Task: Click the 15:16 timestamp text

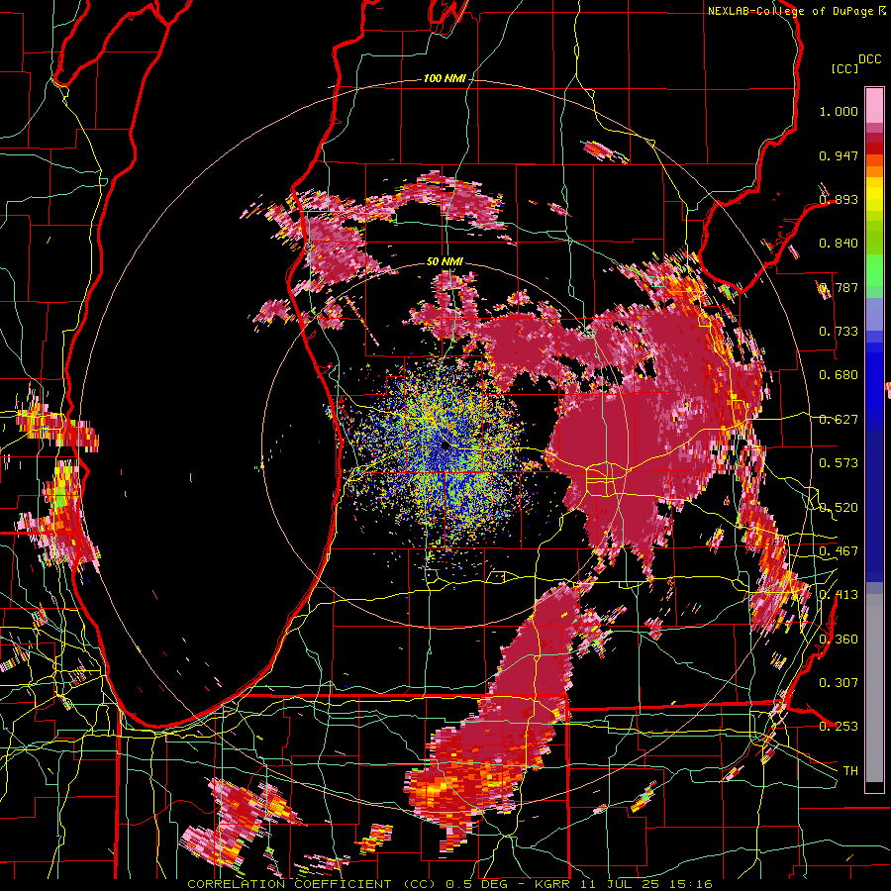Action: (x=690, y=884)
